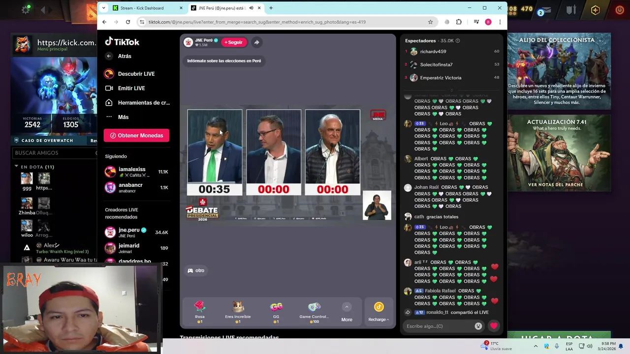Expand the Más options menu
The width and height of the screenshot is (630, 354).
point(117,117)
